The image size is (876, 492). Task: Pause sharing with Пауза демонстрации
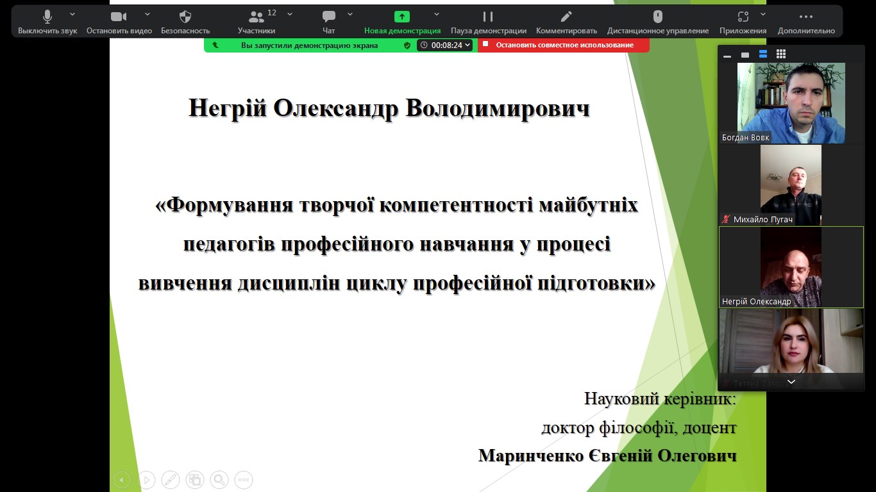click(x=488, y=22)
